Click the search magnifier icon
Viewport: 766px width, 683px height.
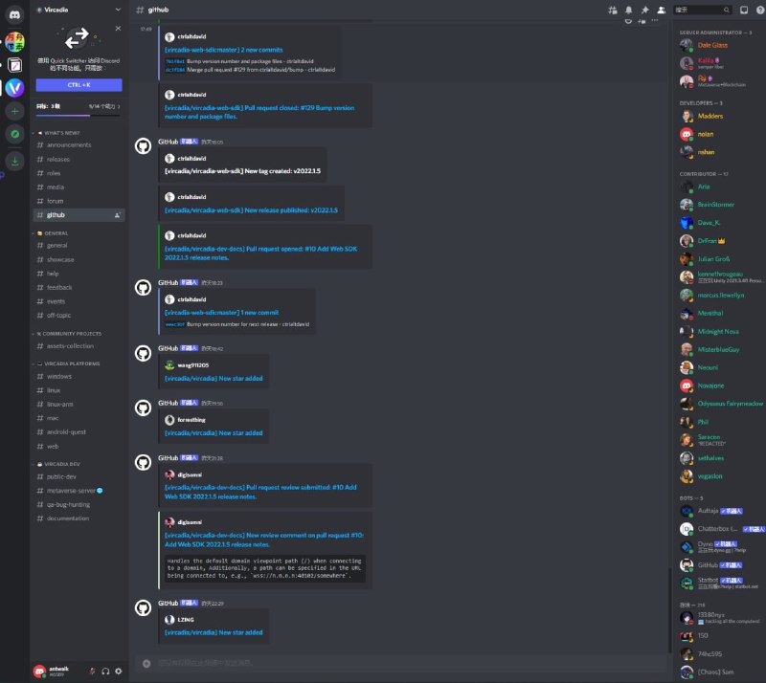click(727, 10)
